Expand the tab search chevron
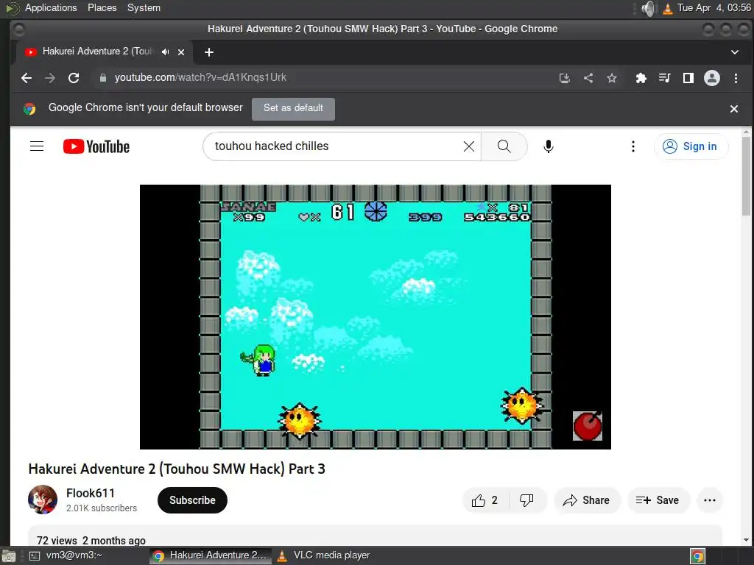Viewport: 754px width, 565px height. point(734,52)
